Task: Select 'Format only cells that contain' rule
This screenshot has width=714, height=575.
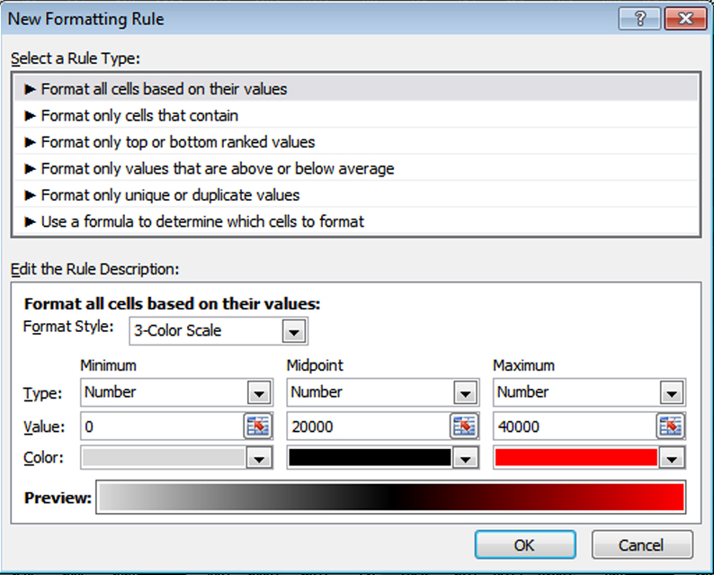Action: coord(139,115)
